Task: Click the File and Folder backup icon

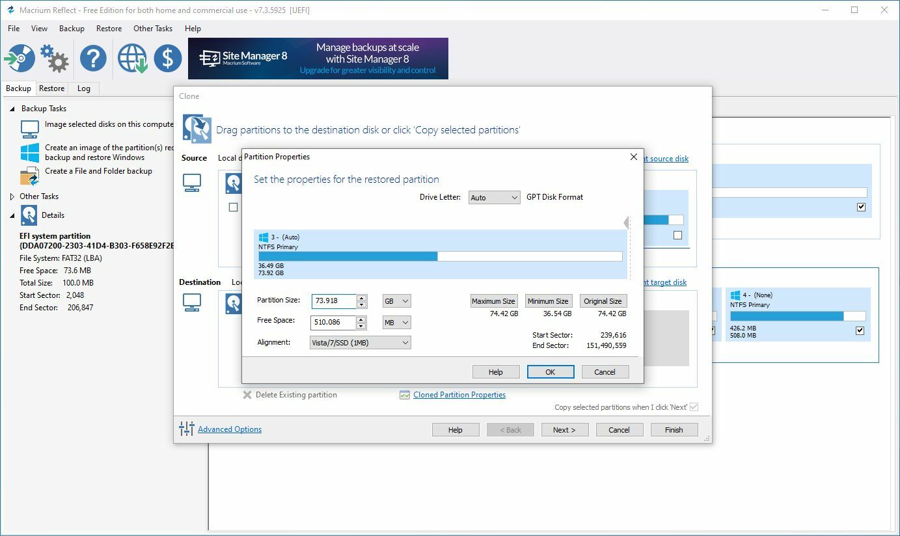Action: (30, 176)
